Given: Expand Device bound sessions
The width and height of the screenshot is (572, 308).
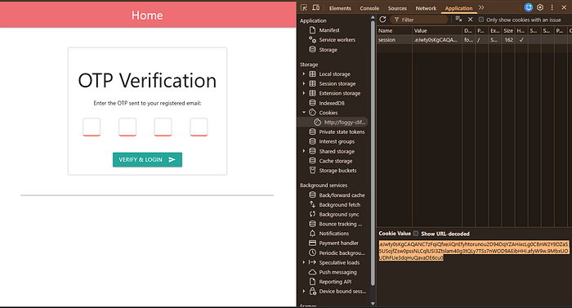Looking at the screenshot, I should [x=303, y=291].
